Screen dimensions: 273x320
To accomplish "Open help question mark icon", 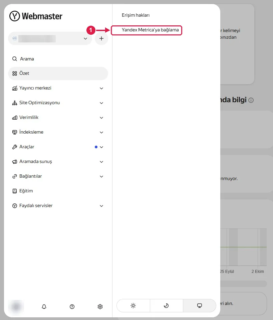I will click(x=72, y=307).
